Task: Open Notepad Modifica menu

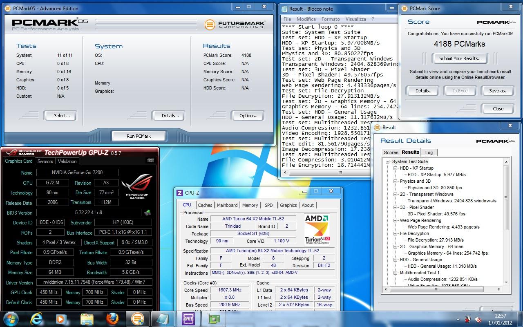Action: [306, 19]
